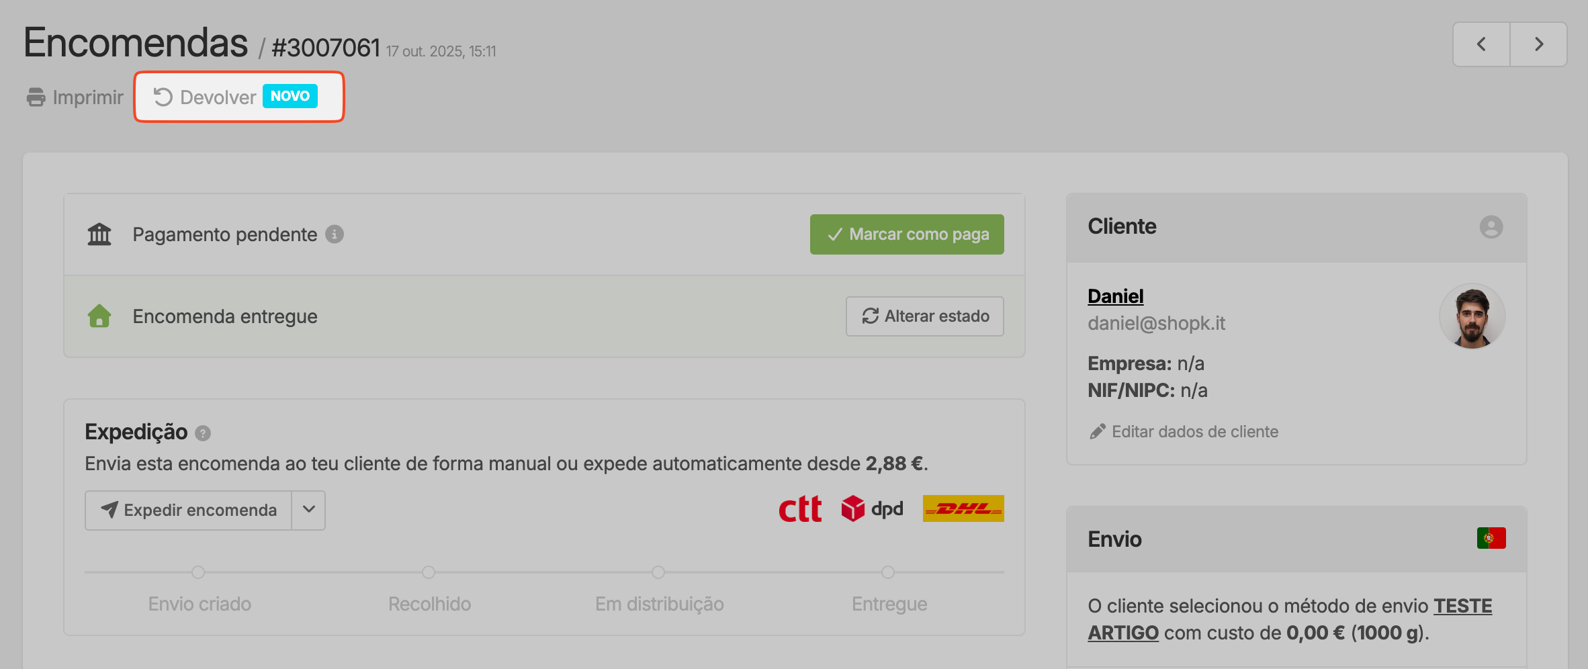Screen dimensions: 1588x669
Task: Click Expedir encomenda button
Action: pyautogui.click(x=189, y=510)
